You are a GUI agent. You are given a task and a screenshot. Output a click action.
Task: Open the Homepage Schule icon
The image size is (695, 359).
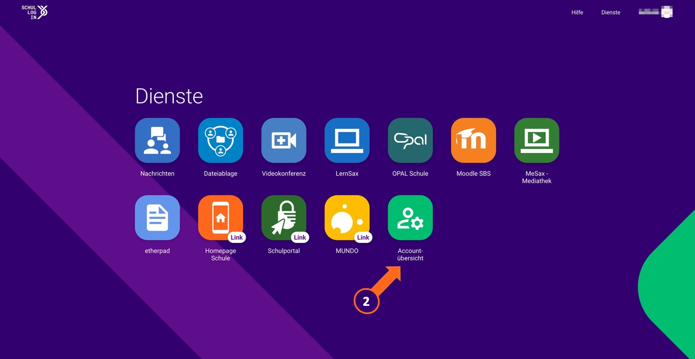click(x=221, y=218)
